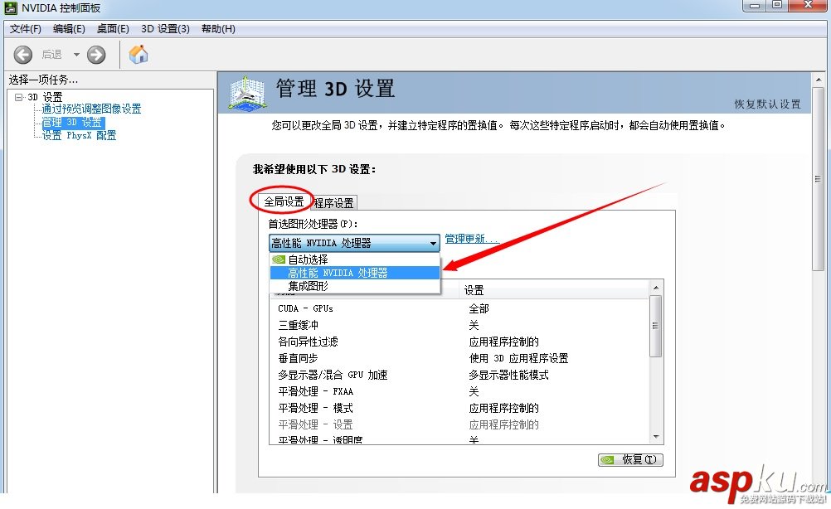Click the Back arrow button

(x=22, y=55)
